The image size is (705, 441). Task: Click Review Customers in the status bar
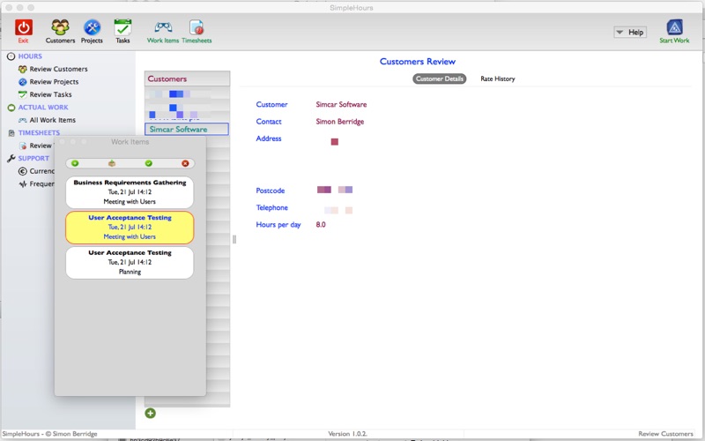pos(666,434)
